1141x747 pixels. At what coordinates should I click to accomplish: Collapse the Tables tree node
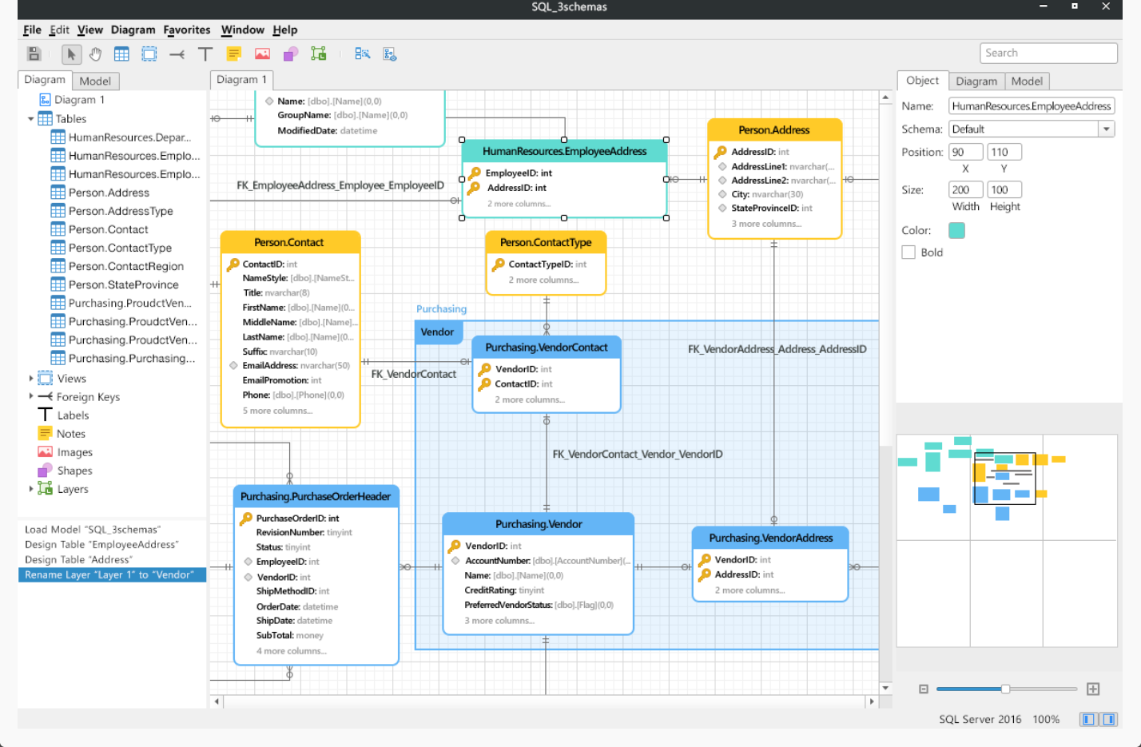point(31,119)
